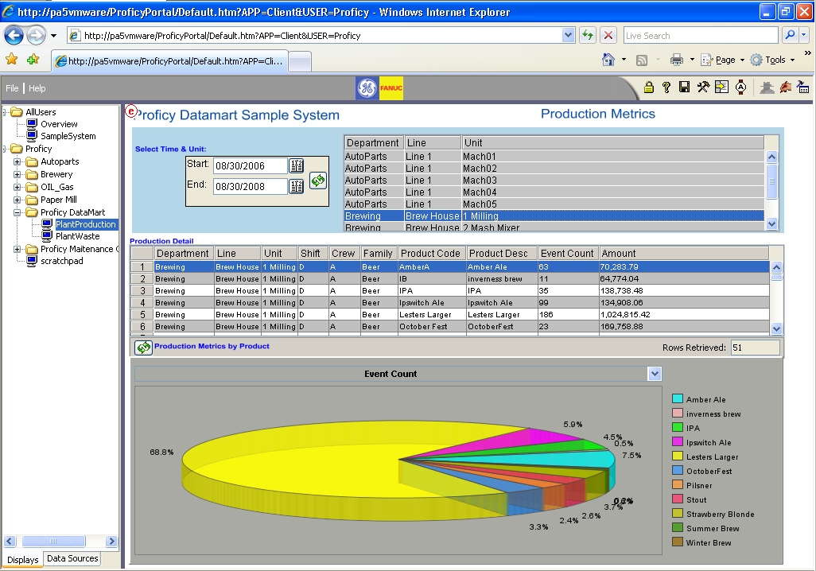Viewport: 816px width, 571px height.
Task: Switch to the Displays tab
Action: (x=23, y=560)
